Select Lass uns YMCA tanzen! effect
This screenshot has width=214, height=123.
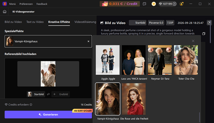134,60
